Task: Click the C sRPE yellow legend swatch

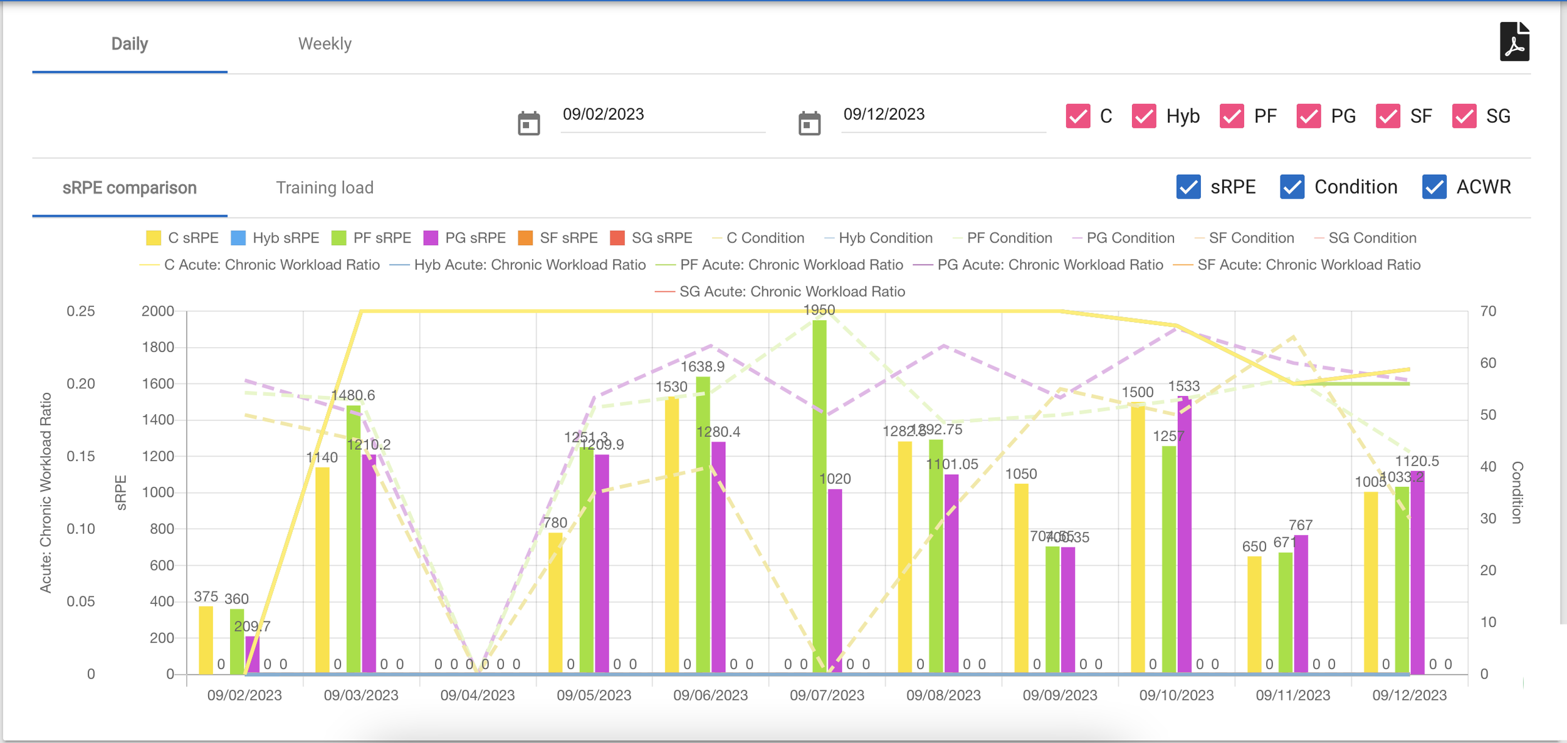Action: 153,238
